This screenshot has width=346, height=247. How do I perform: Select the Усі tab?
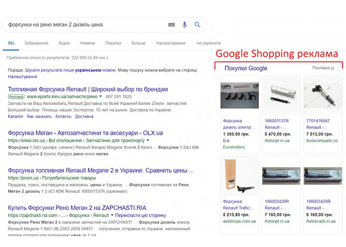pos(11,43)
